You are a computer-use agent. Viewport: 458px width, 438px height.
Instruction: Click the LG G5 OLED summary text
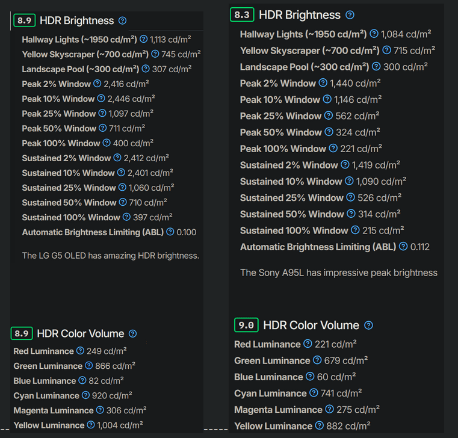coord(110,256)
